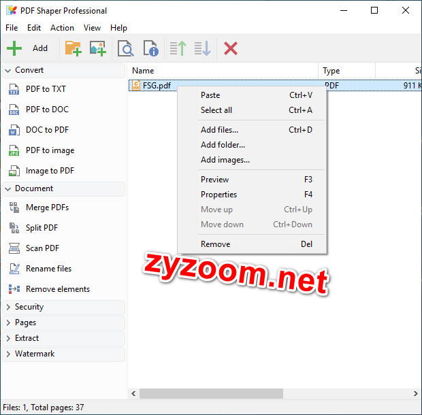Sort by the Type column header
422x415 pixels.
[347, 71]
